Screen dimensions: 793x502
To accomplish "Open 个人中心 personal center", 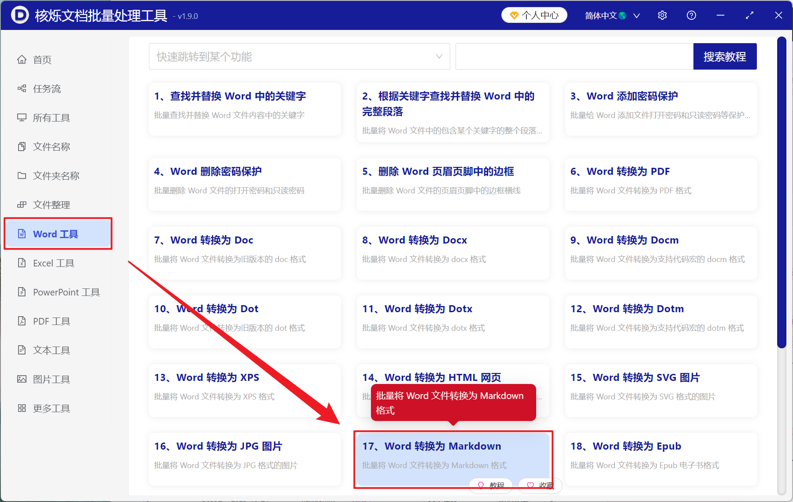I will (x=534, y=15).
